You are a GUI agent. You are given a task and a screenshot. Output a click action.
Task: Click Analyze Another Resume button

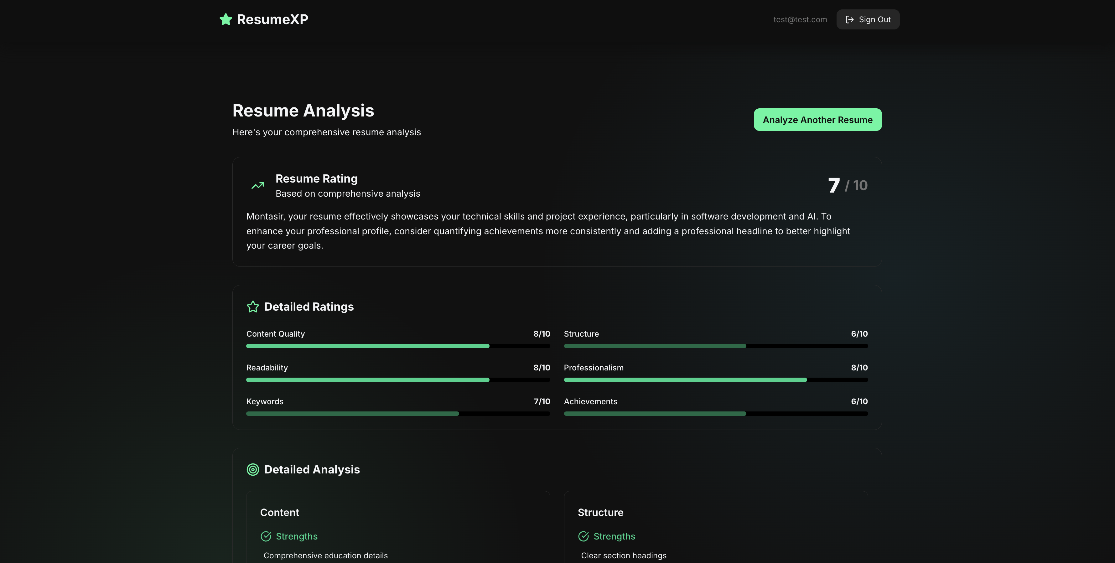tap(817, 120)
